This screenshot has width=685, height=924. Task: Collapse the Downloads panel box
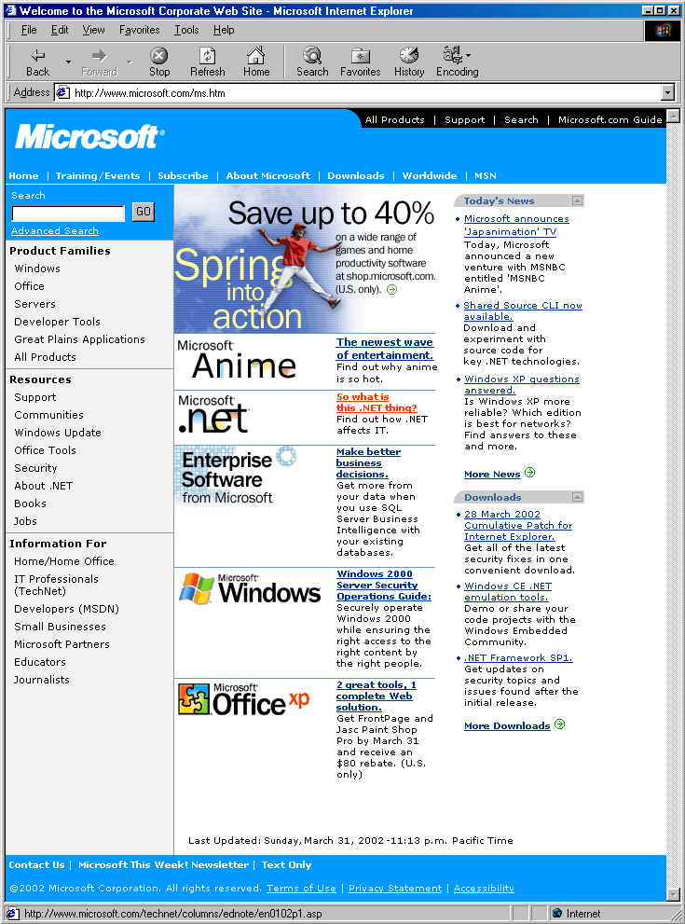pos(577,497)
